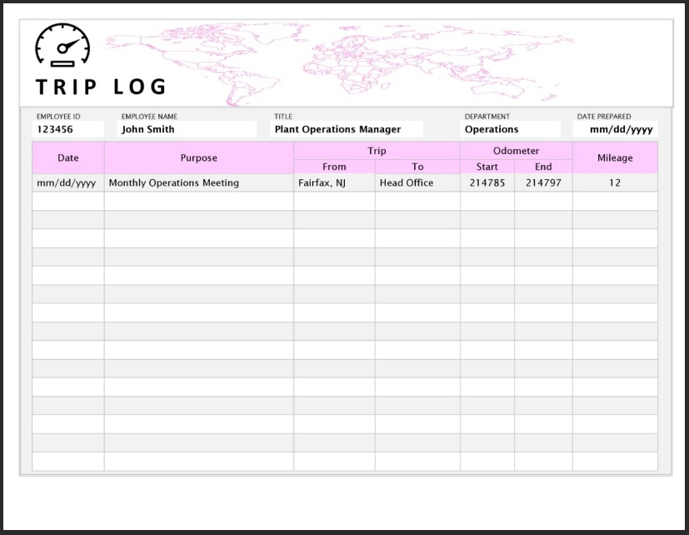Click the Trip header cell
This screenshot has height=535, width=689.
[x=377, y=151]
